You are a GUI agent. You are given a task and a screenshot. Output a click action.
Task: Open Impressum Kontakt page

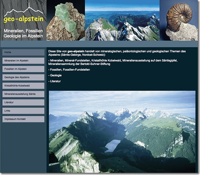[23, 119]
